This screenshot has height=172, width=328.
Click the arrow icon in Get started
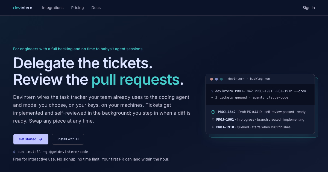tap(41, 139)
